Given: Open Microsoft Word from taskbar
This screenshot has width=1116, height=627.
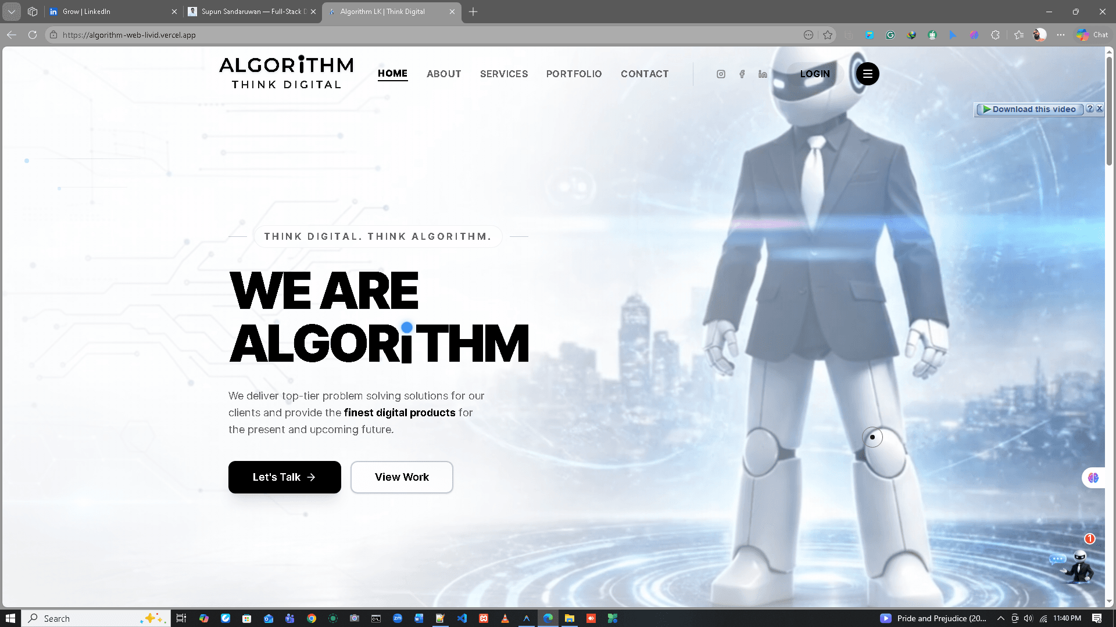Looking at the screenshot, I should [419, 618].
